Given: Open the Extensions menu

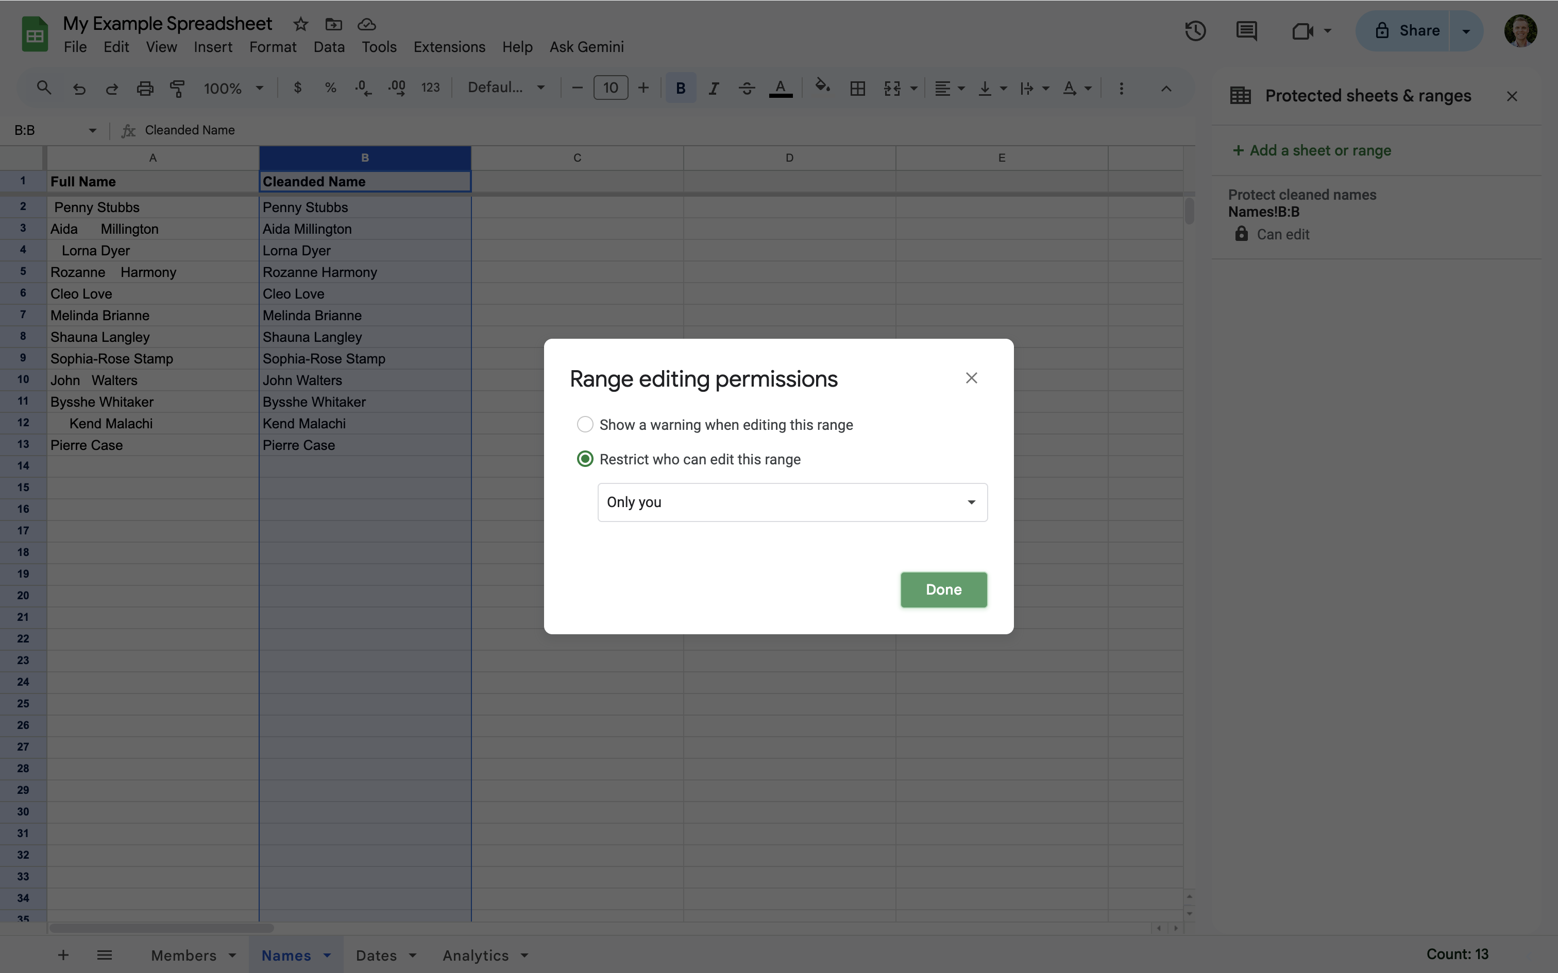Looking at the screenshot, I should click(x=449, y=47).
